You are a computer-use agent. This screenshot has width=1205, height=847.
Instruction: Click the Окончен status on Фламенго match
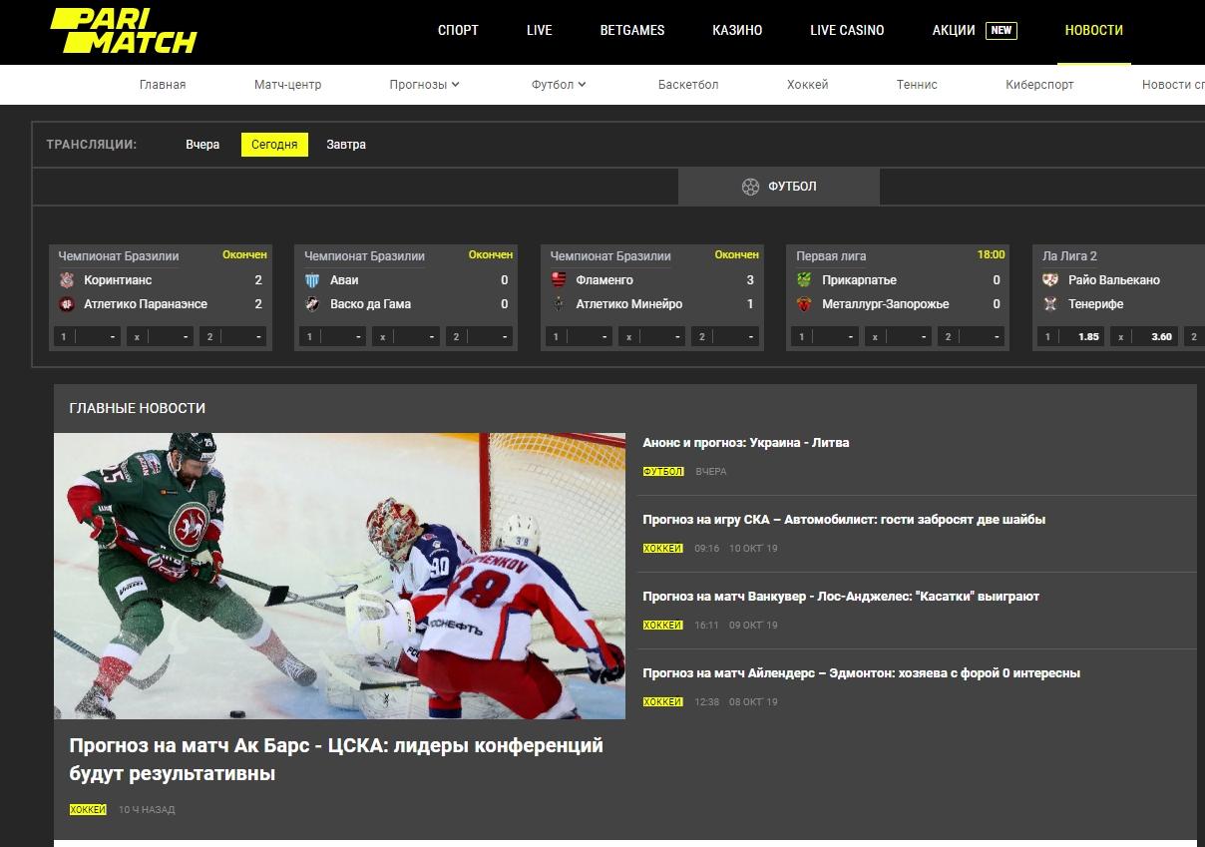pos(737,255)
